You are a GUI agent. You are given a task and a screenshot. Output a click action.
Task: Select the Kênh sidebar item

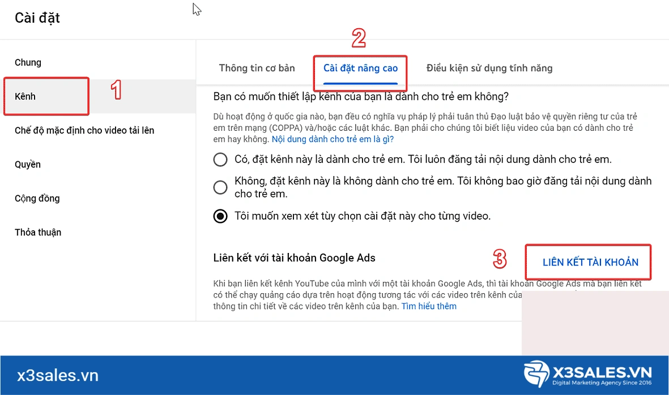[97, 96]
